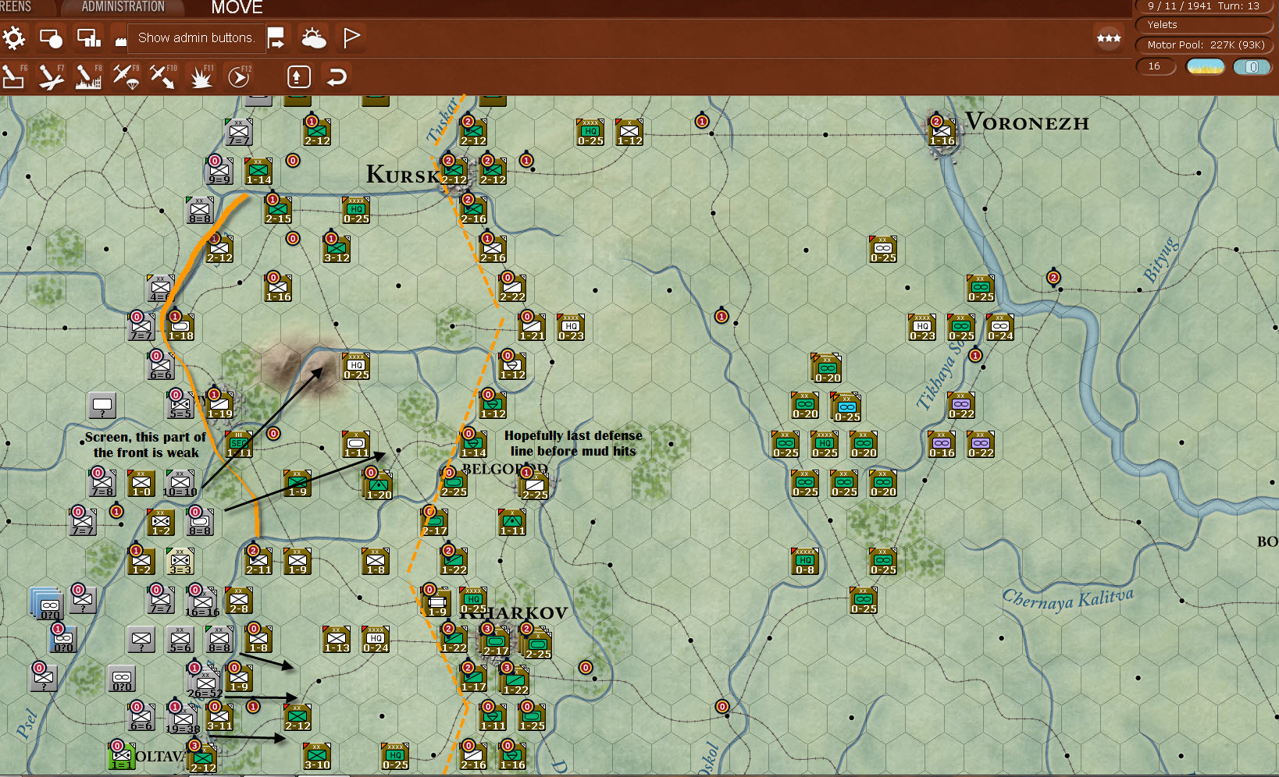The width and height of the screenshot is (1279, 777).
Task: Select the 1-19 unit counter
Action: pos(219,406)
